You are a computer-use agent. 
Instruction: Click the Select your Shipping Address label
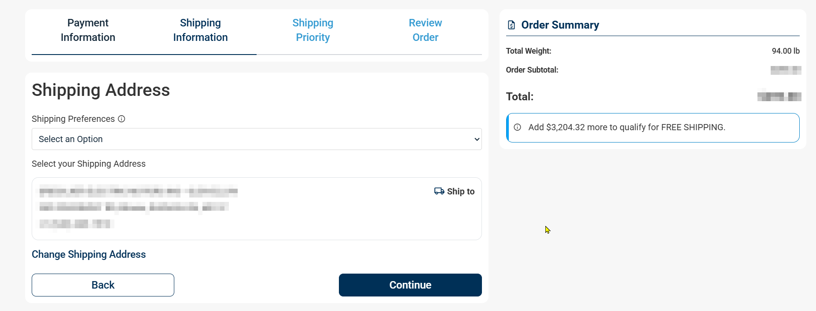click(88, 164)
